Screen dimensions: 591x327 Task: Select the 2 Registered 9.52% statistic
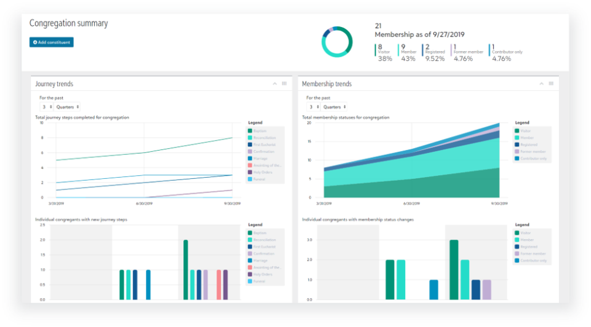click(x=434, y=53)
